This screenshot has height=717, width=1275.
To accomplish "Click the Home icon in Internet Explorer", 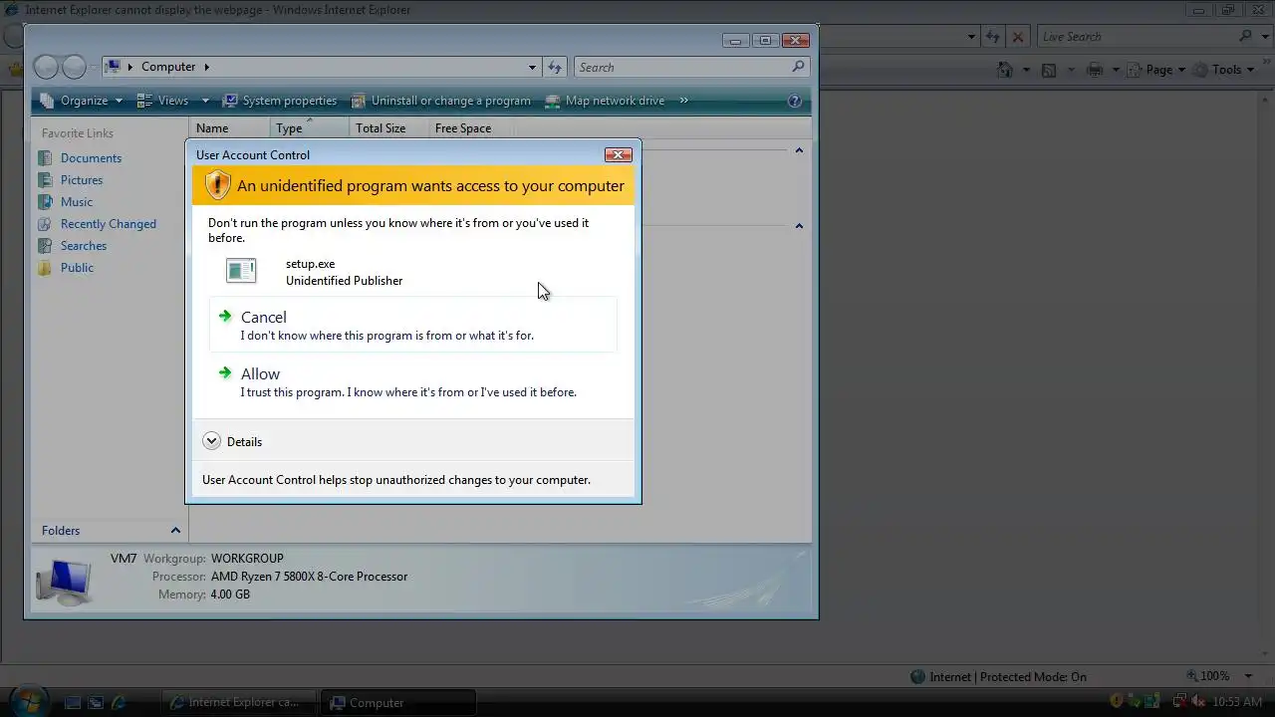I will click(1006, 70).
